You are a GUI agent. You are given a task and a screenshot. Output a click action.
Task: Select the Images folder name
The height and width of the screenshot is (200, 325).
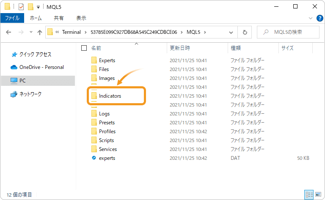107,78
